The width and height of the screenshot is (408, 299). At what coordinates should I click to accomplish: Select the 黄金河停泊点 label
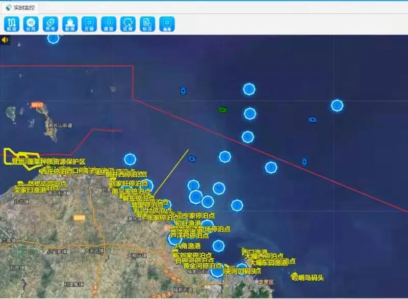point(202,265)
